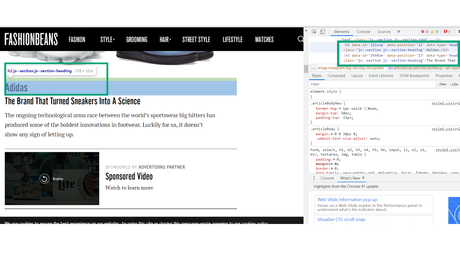The width and height of the screenshot is (460, 259).
Task: Click the Adidas heading on the page
Action: pyautogui.click(x=17, y=88)
